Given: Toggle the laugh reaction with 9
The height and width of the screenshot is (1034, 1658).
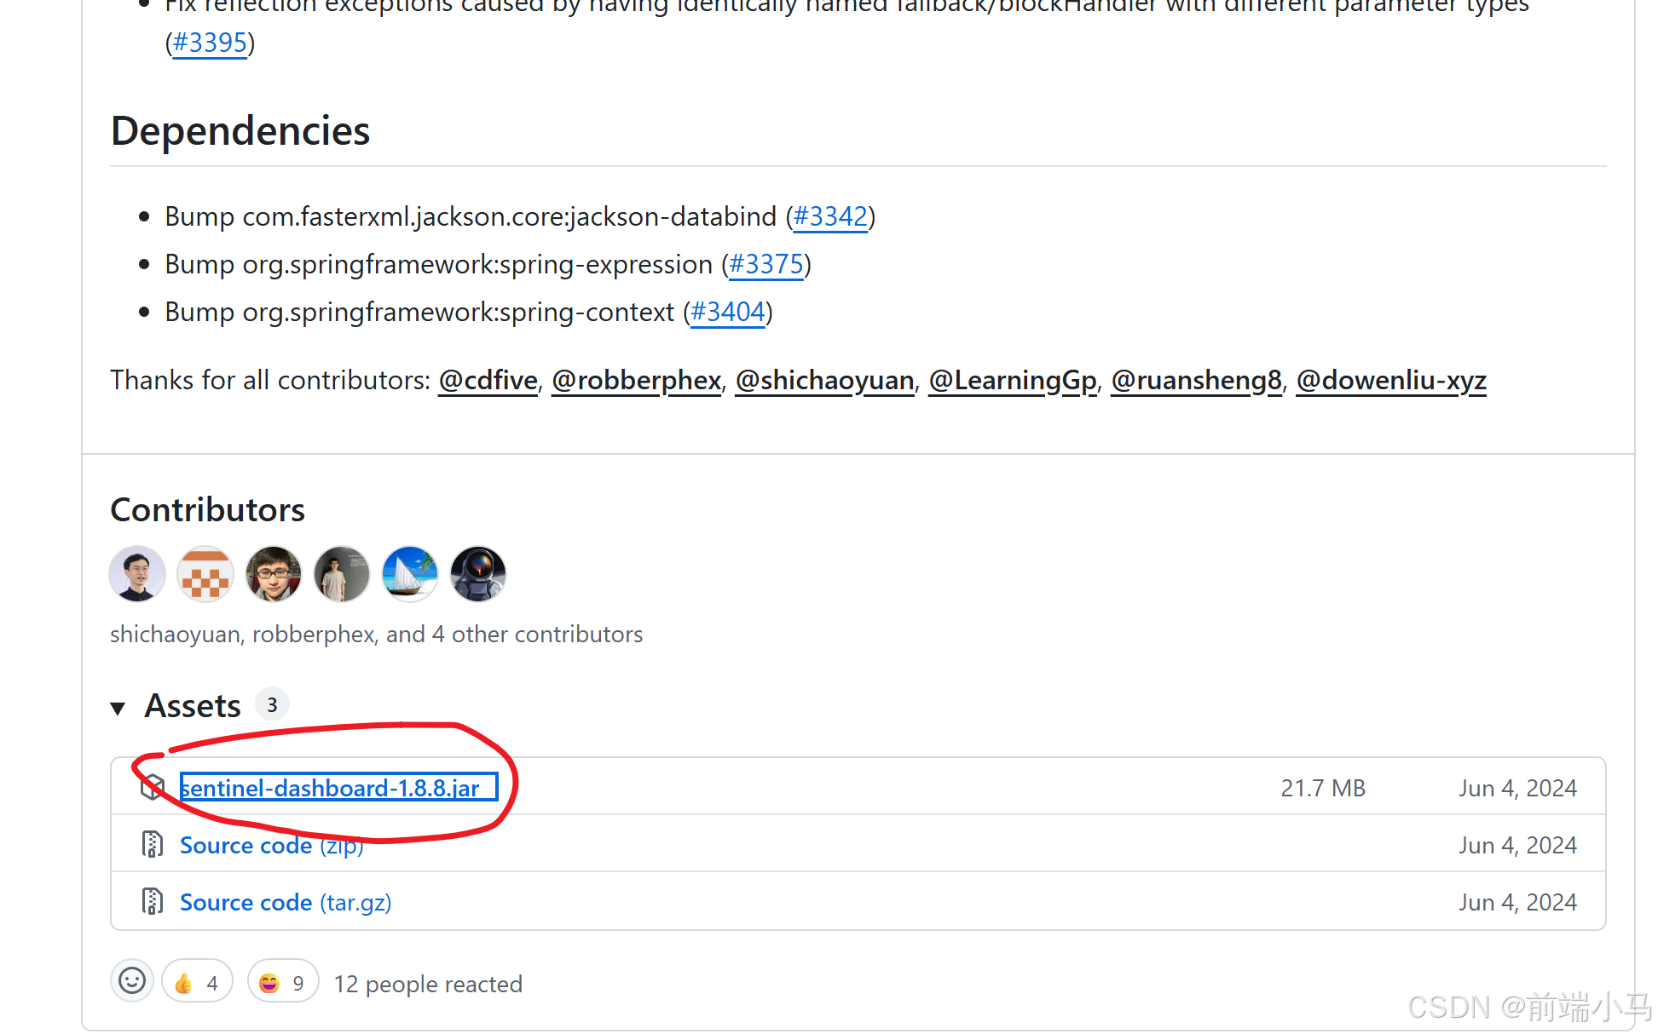Looking at the screenshot, I should pos(283,981).
